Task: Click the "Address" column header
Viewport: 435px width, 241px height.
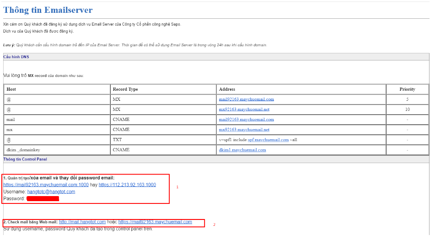Action: [227, 89]
